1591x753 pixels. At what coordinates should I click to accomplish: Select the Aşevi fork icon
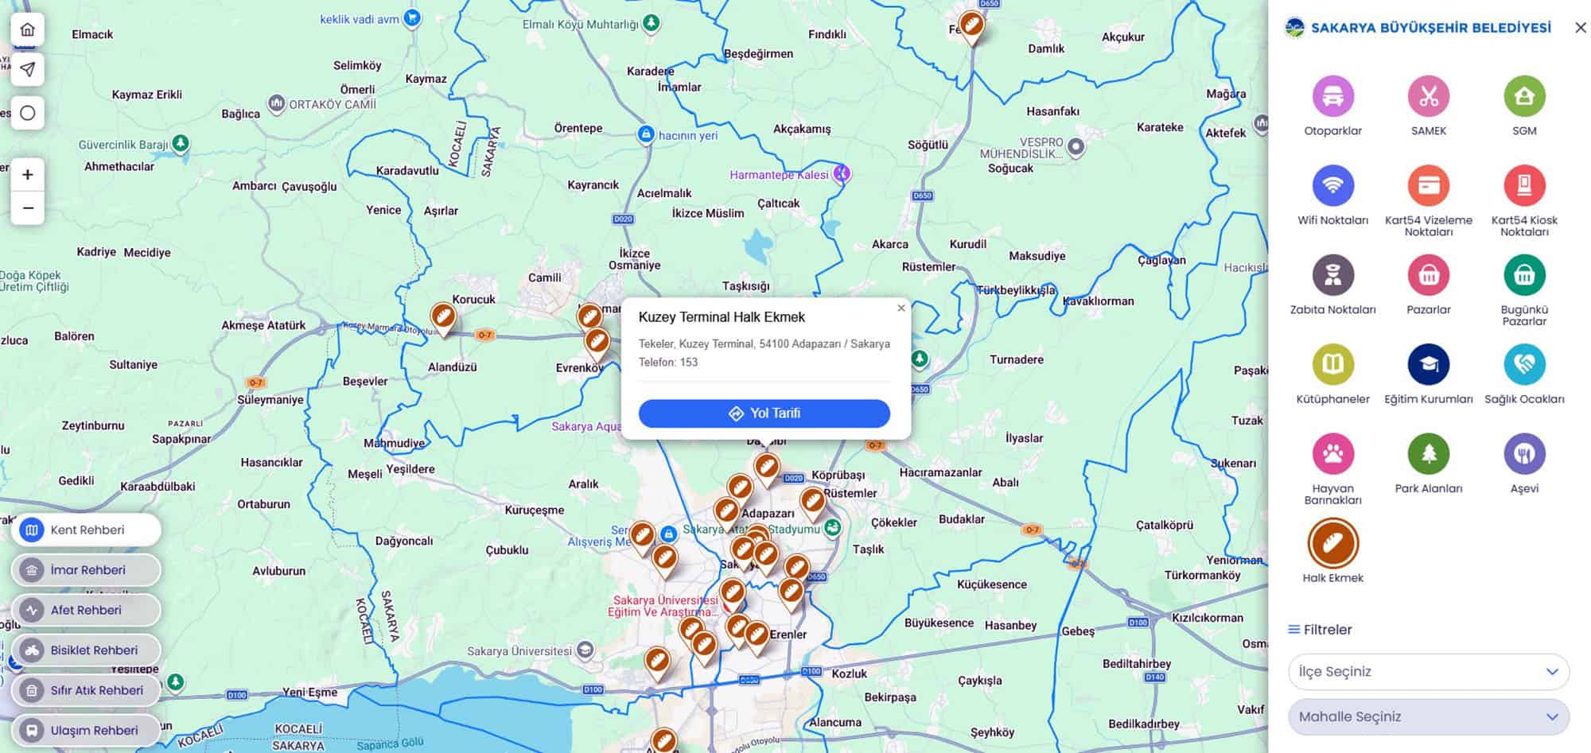(x=1524, y=454)
